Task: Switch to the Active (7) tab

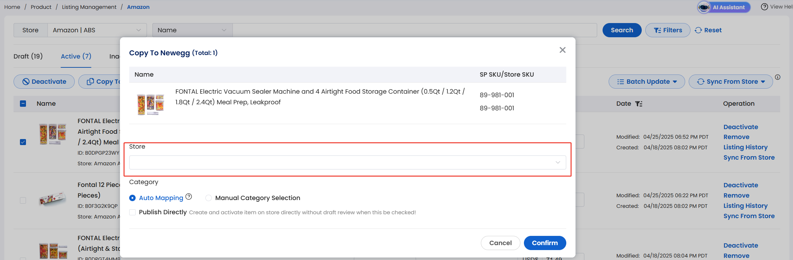Action: [x=76, y=56]
